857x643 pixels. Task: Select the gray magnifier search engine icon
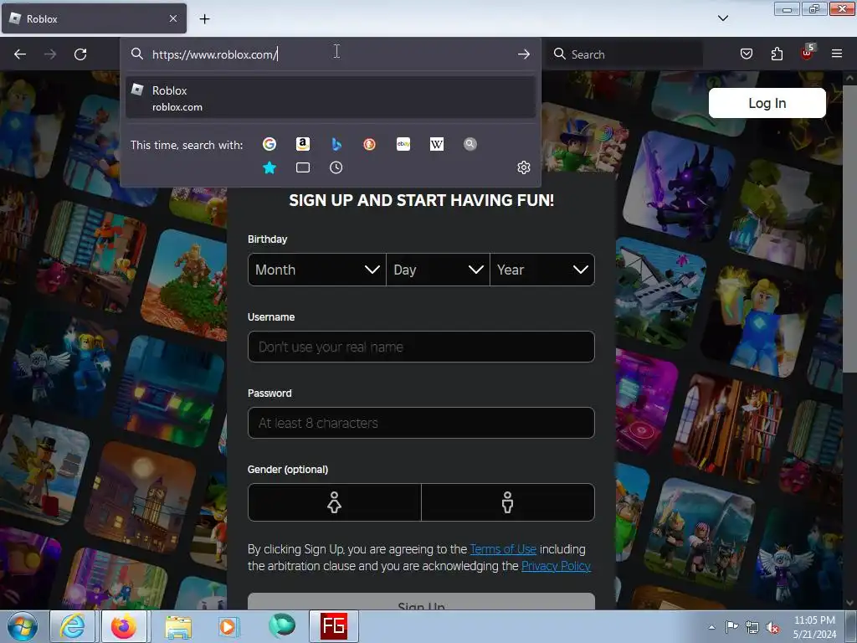[x=470, y=144]
